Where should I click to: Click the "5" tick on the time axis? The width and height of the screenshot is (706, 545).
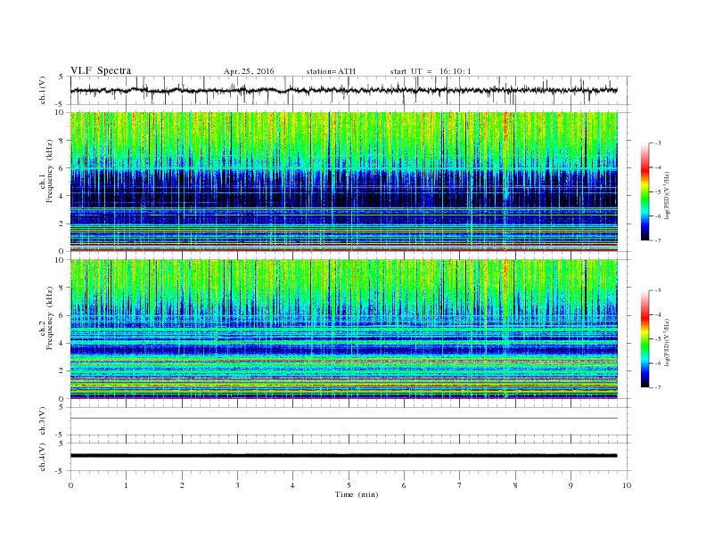pyautogui.click(x=349, y=485)
